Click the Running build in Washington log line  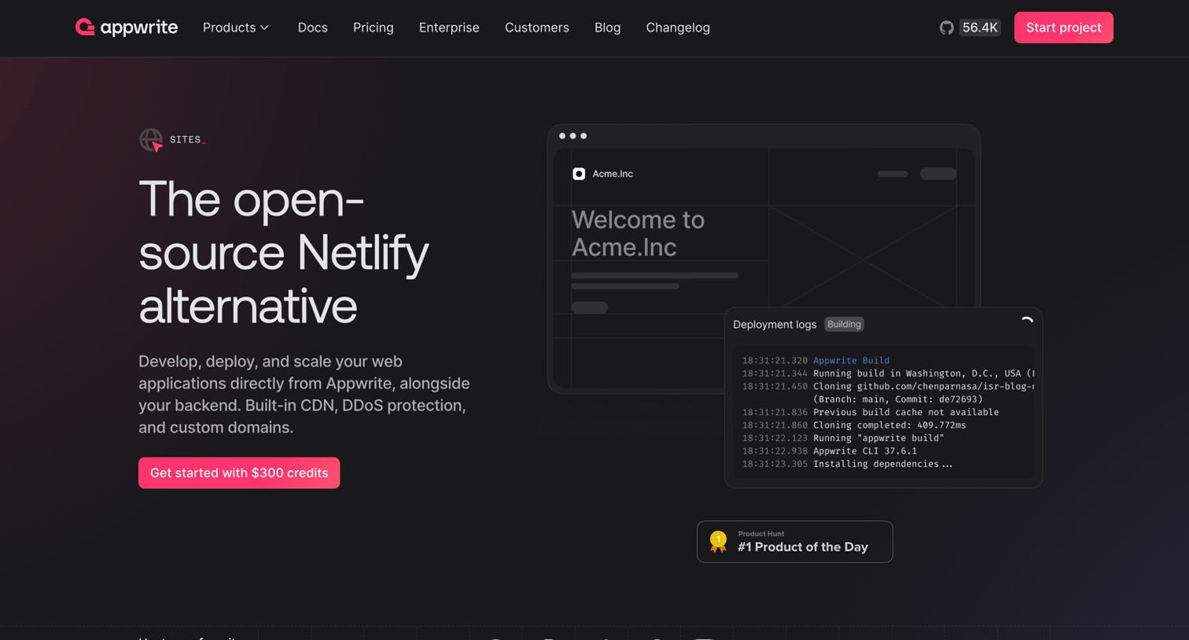point(888,373)
